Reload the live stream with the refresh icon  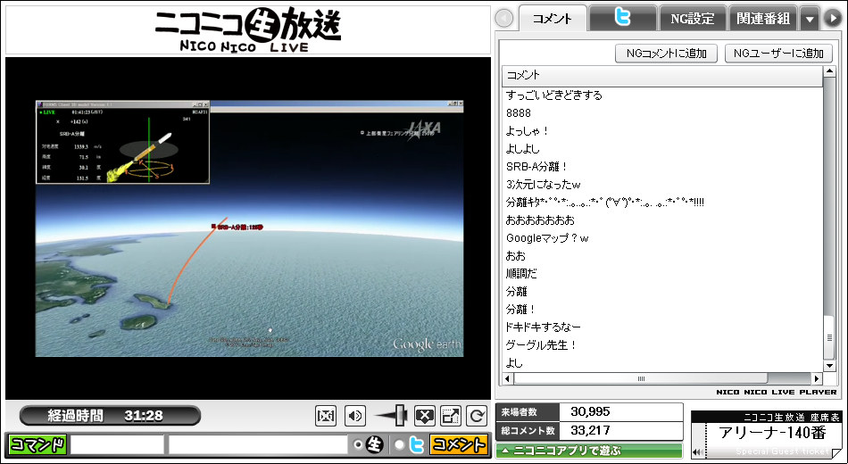point(477,416)
